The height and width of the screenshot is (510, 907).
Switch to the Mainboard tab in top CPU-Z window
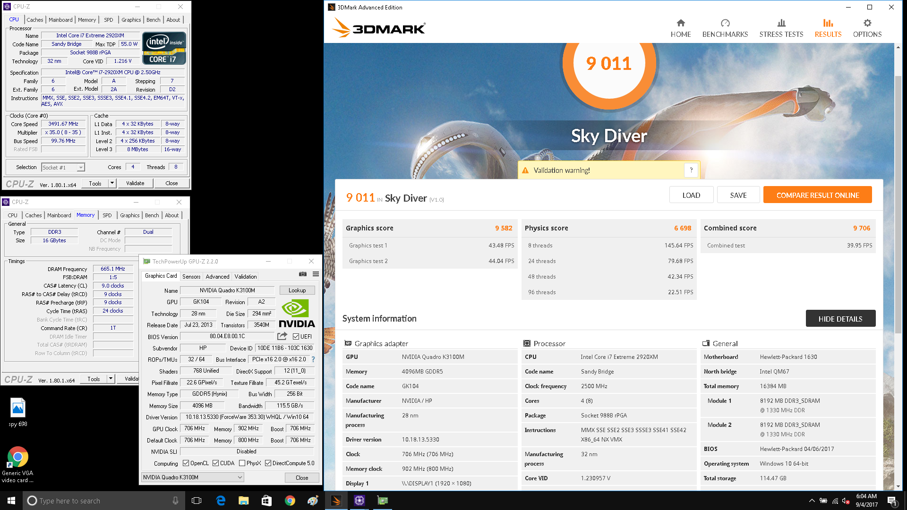pos(60,20)
